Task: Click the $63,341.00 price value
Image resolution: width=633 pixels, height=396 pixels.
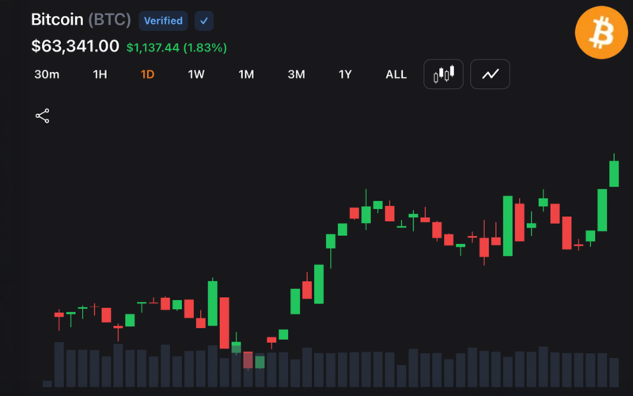Action: 75,46
